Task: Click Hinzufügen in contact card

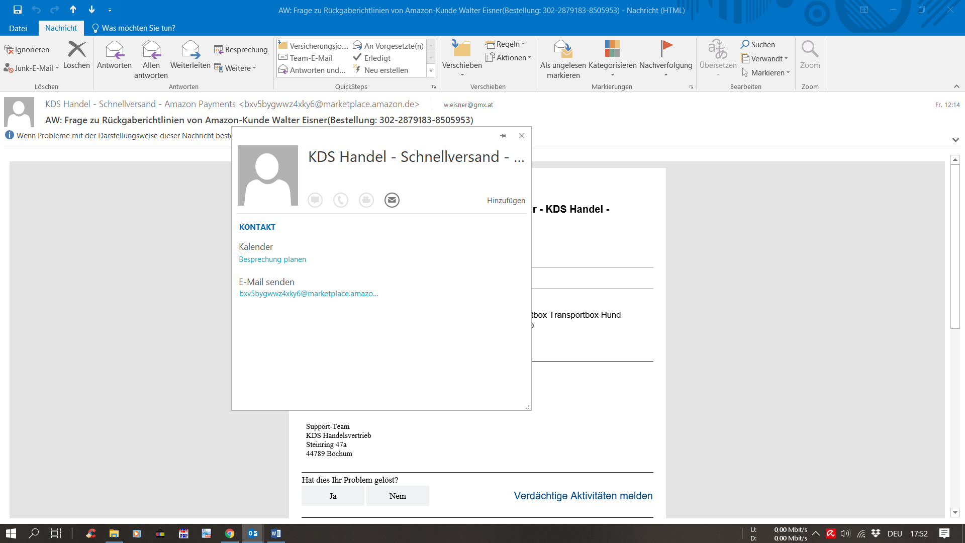Action: pos(506,200)
